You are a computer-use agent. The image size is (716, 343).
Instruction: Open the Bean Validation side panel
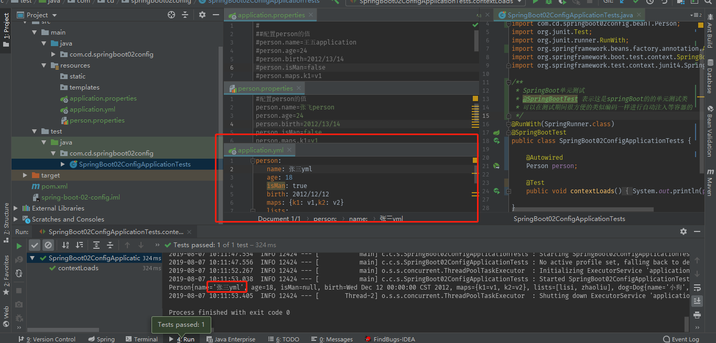710,131
